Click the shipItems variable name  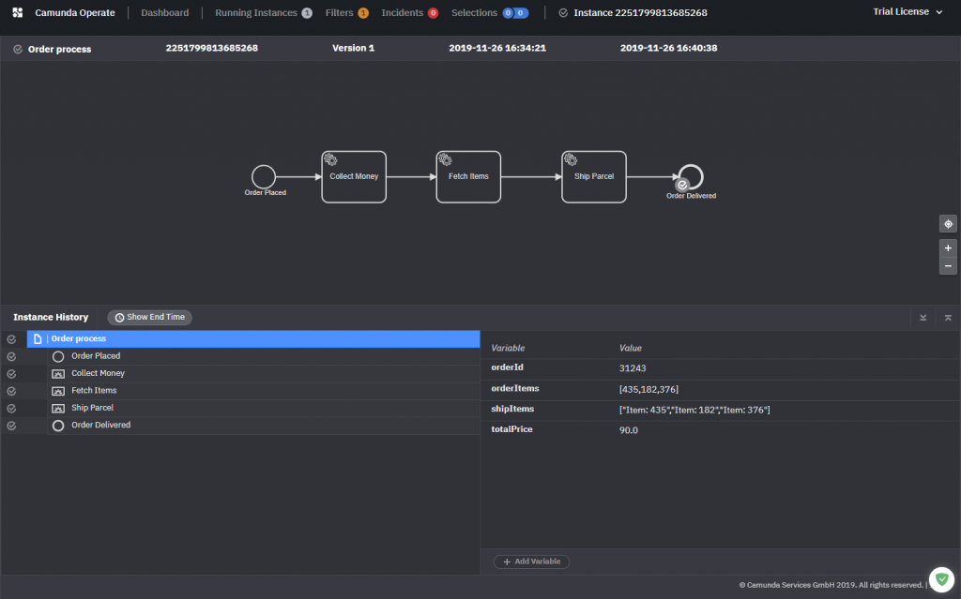pyautogui.click(x=512, y=409)
